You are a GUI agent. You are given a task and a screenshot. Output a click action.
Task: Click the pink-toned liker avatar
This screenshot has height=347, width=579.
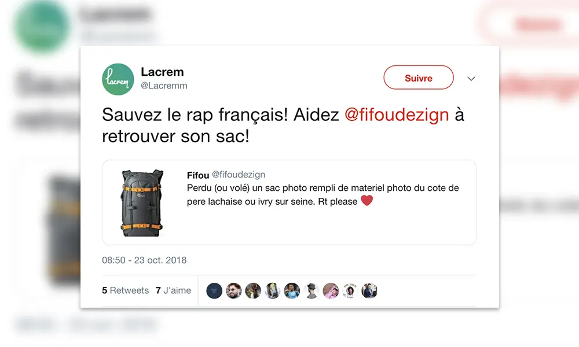pos(331,291)
